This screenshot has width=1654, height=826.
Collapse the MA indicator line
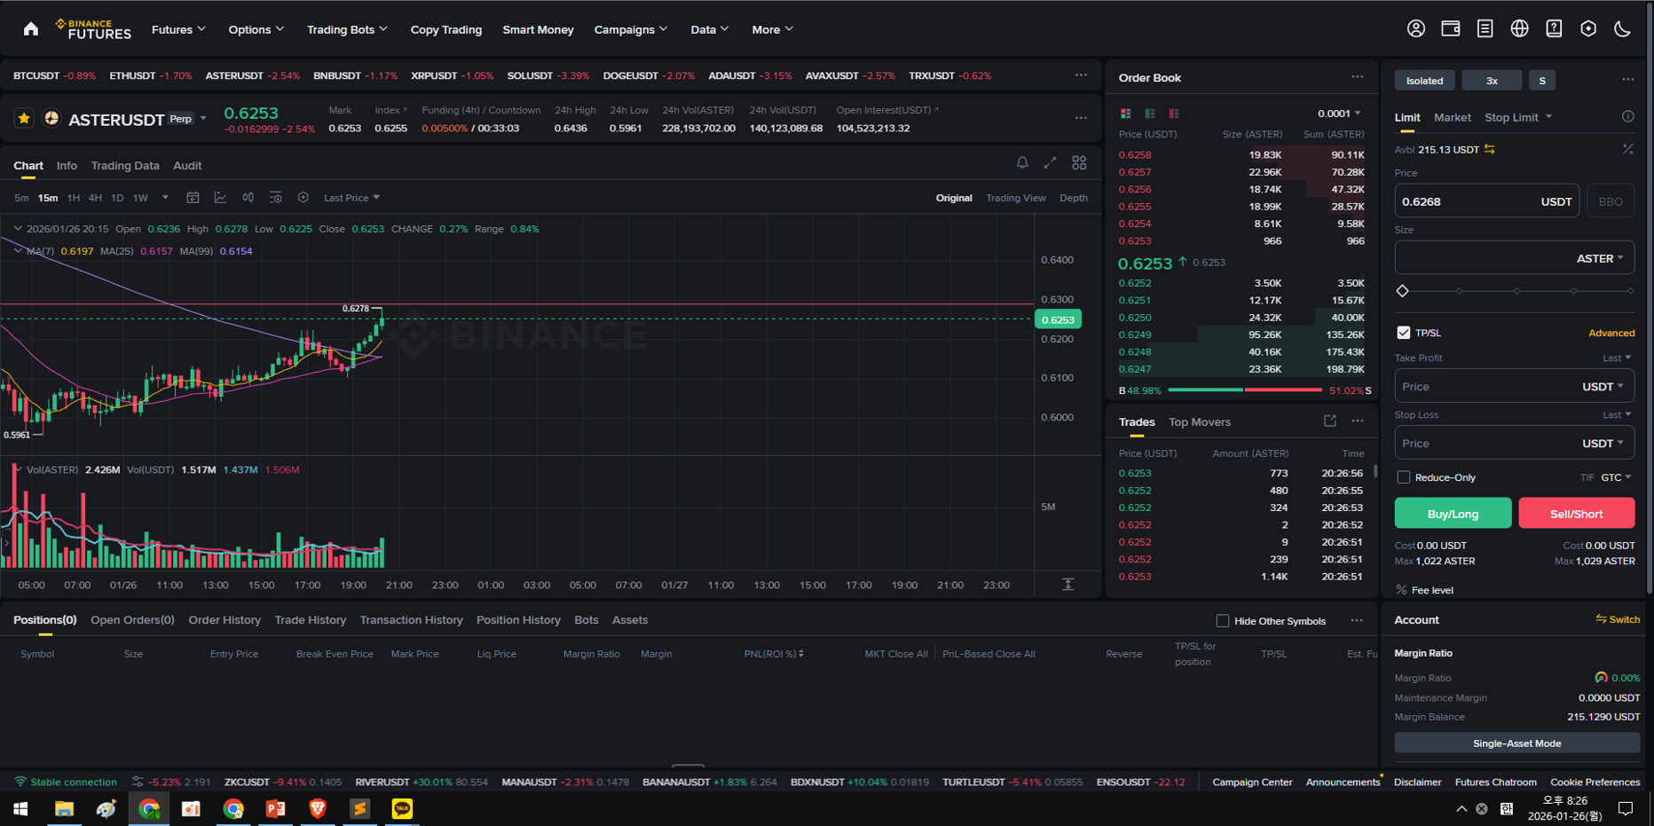[x=17, y=251]
